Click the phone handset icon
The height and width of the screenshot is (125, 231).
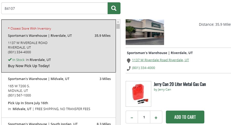[129, 68]
